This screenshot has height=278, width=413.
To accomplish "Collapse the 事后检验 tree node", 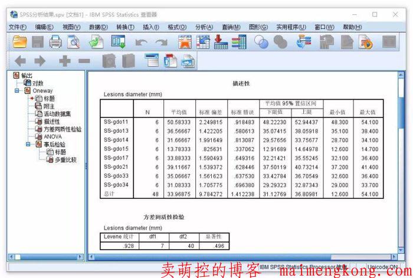I will 28,144.
